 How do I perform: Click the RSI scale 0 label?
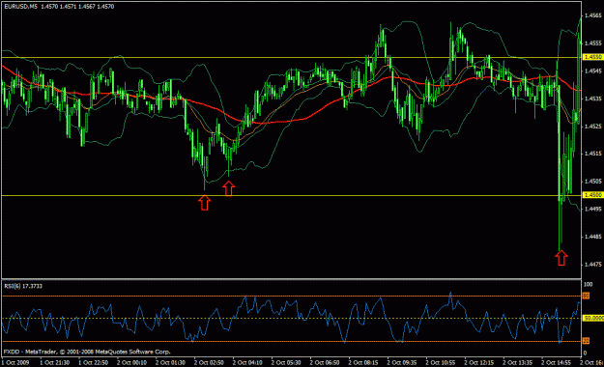[585, 353]
